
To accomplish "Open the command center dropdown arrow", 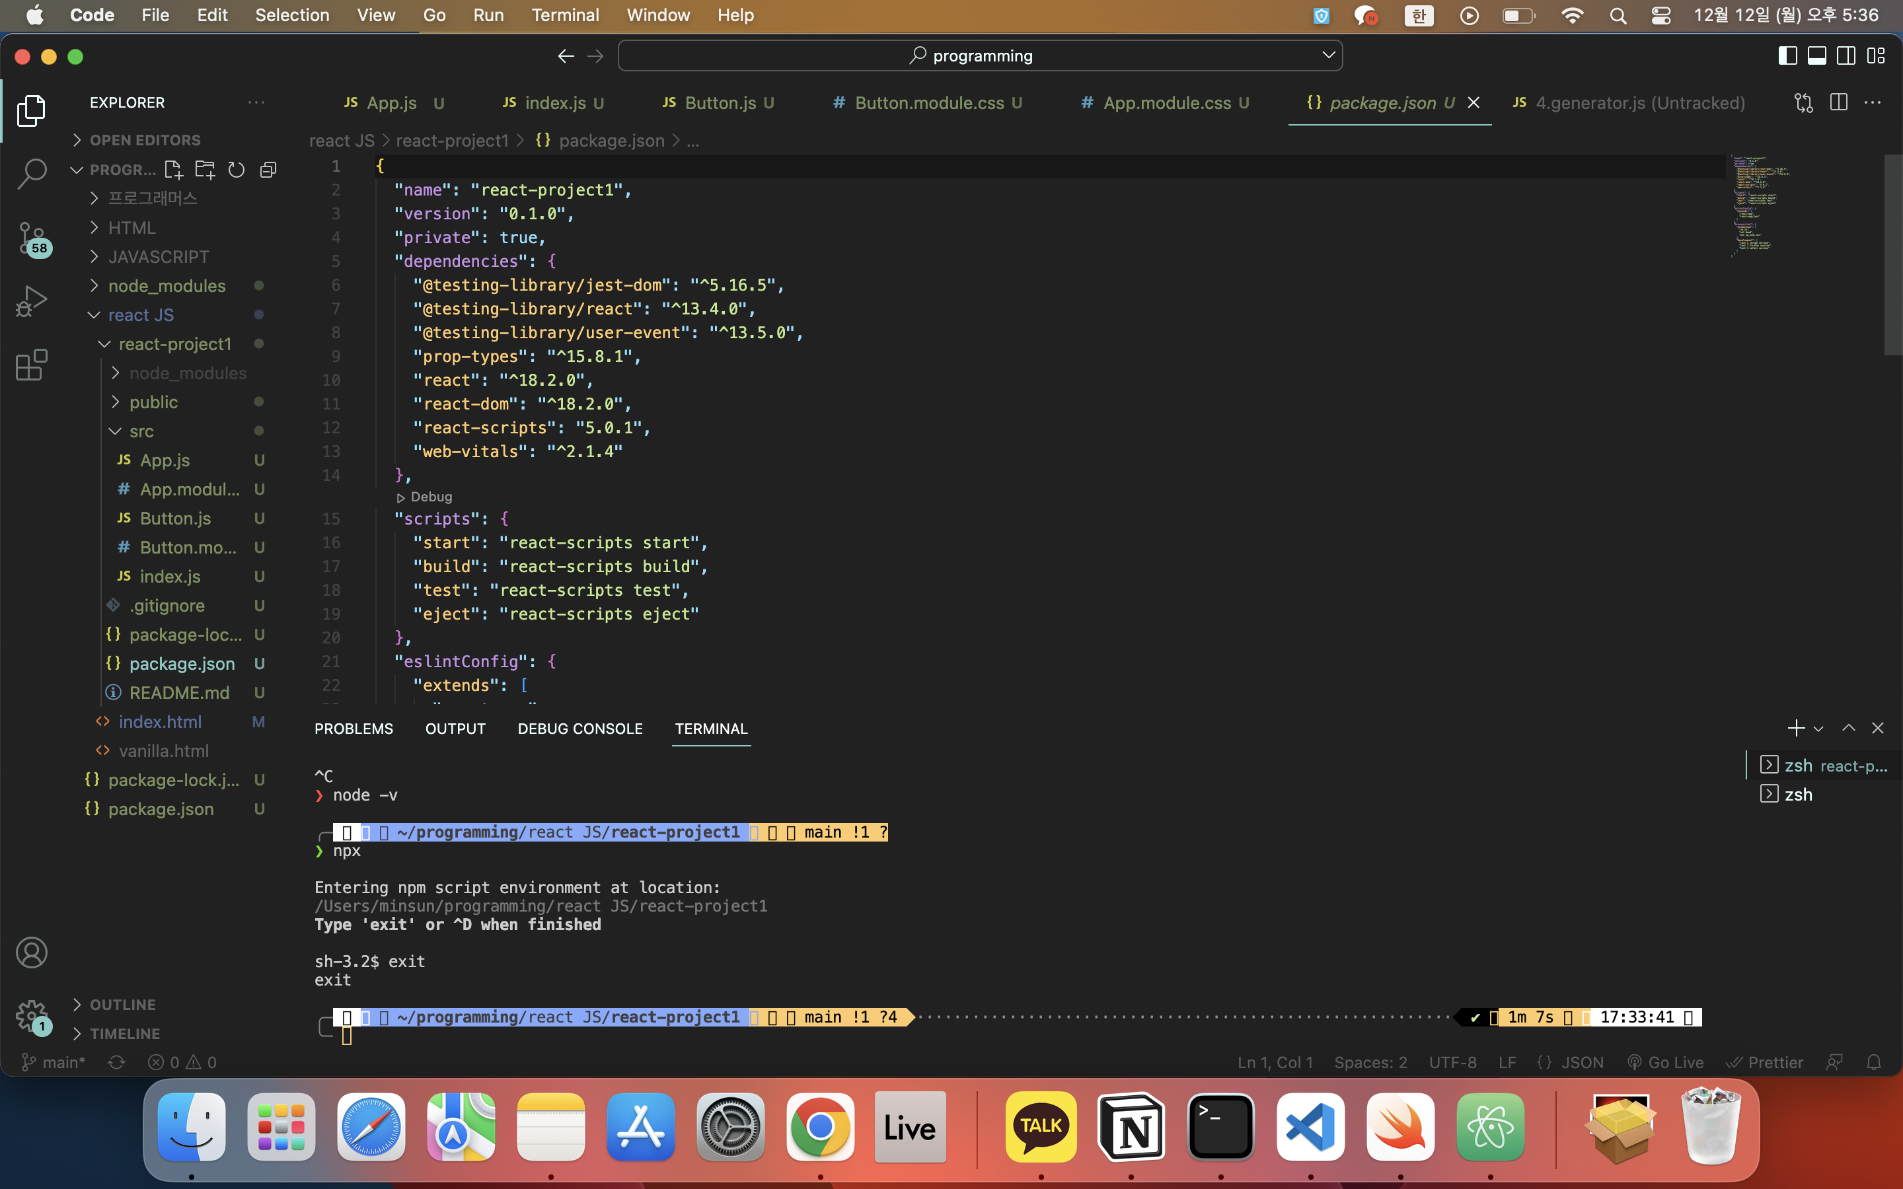I will point(1328,55).
